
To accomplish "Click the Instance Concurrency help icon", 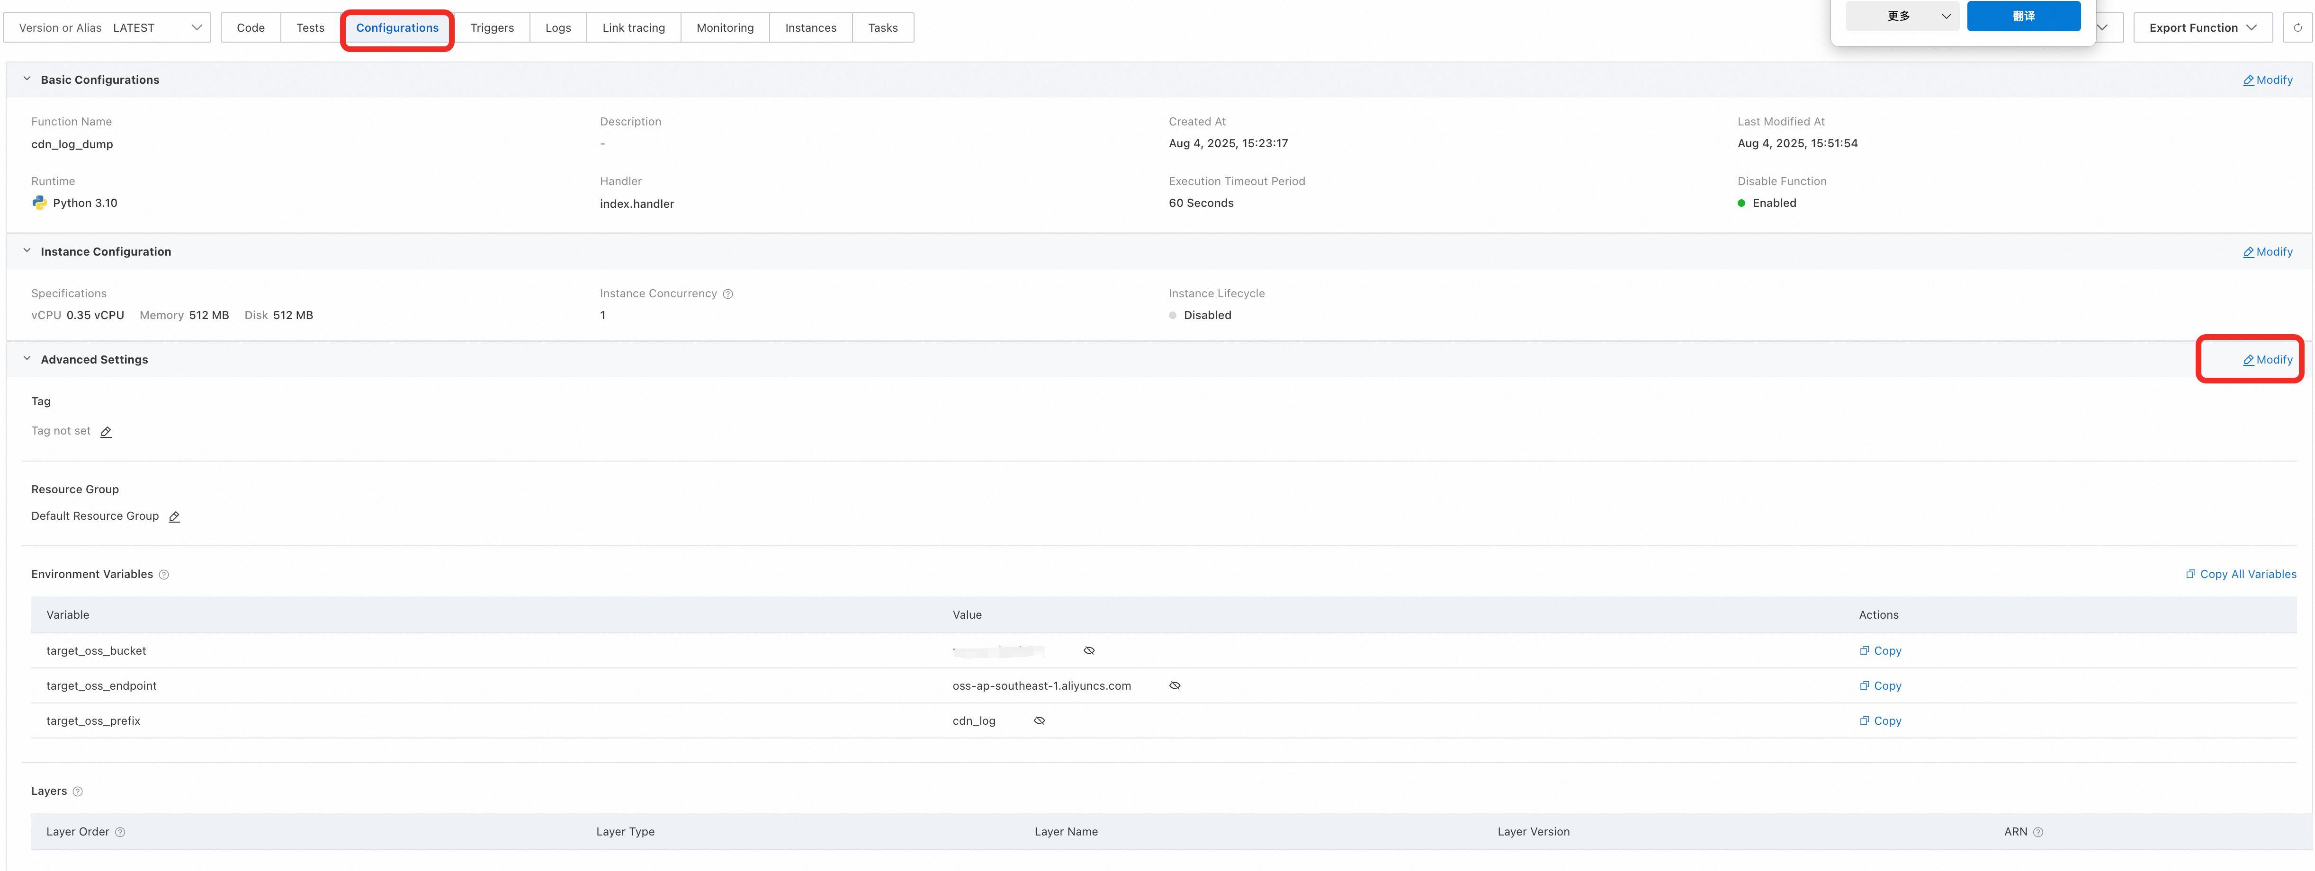I will (728, 293).
